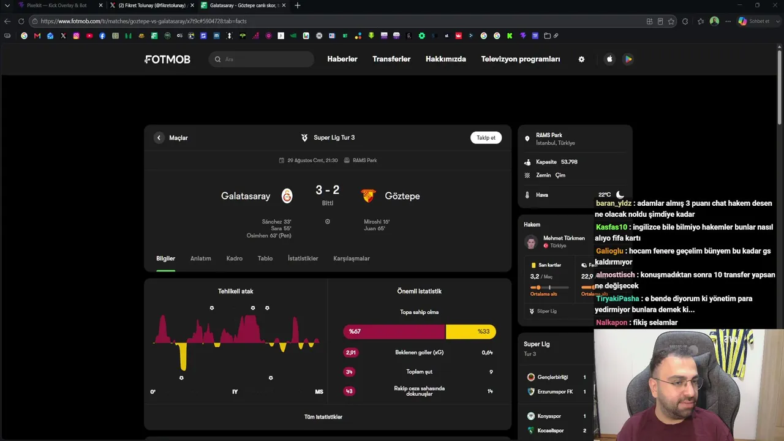Close the Galatasaray - Göztepe tab

pyautogui.click(x=284, y=6)
